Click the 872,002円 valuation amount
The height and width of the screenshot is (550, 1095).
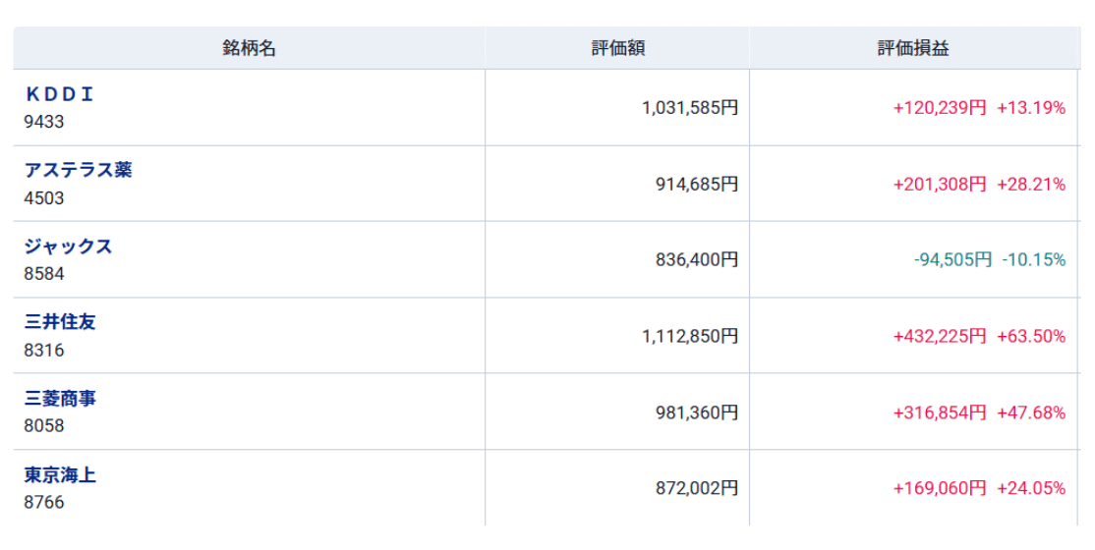(x=696, y=488)
